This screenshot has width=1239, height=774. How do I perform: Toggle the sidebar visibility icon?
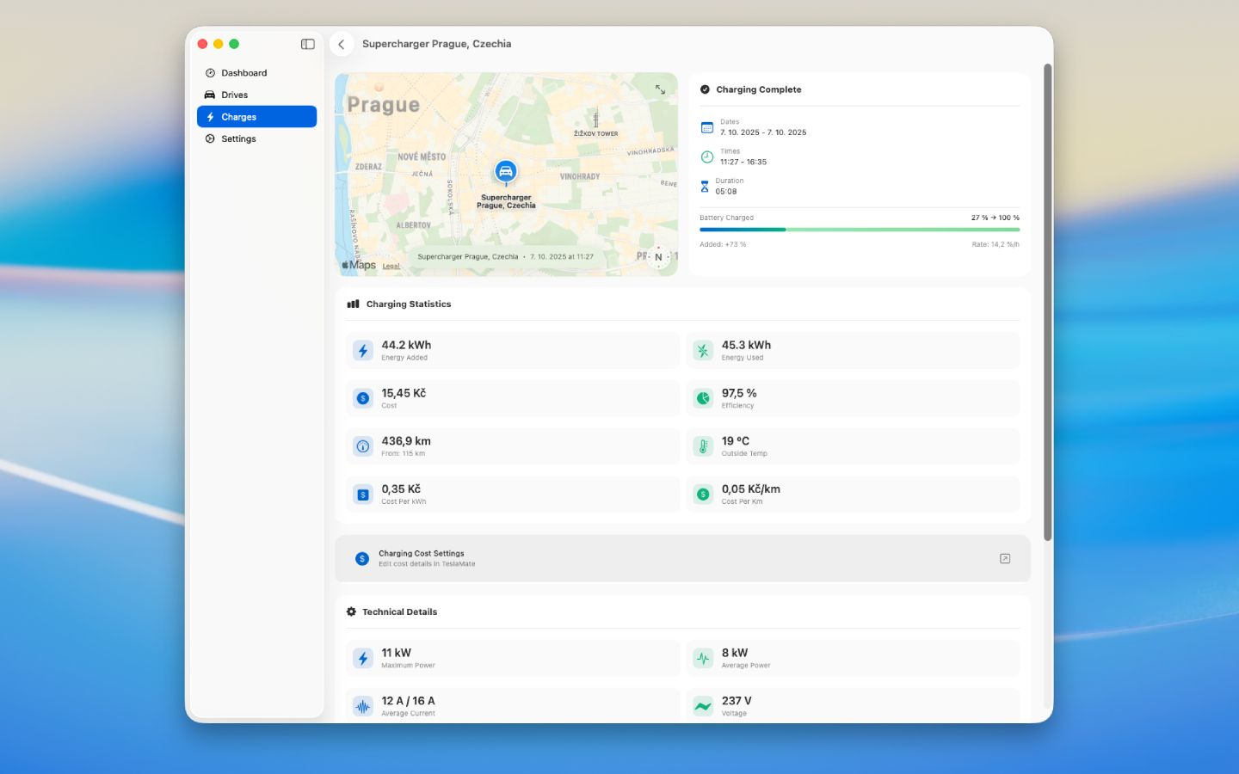pos(307,44)
